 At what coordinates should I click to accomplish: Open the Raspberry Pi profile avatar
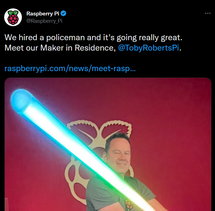(13, 17)
